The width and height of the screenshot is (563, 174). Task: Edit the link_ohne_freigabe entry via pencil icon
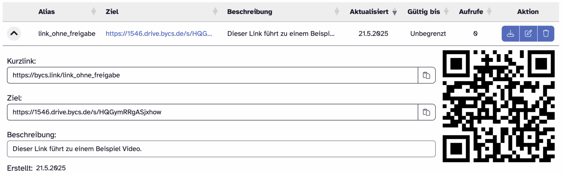pos(528,33)
